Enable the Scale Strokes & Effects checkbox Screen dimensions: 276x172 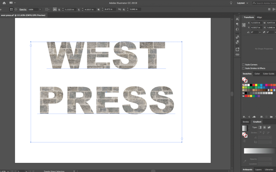(x=243, y=68)
